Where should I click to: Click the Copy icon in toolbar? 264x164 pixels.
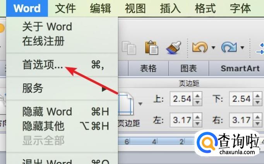[x=129, y=48]
